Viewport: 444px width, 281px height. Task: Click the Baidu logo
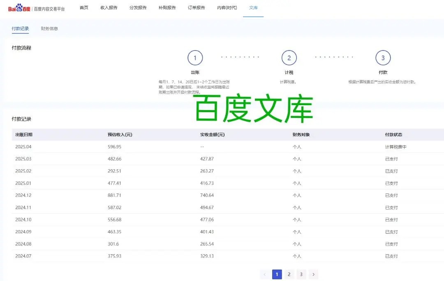19,8
